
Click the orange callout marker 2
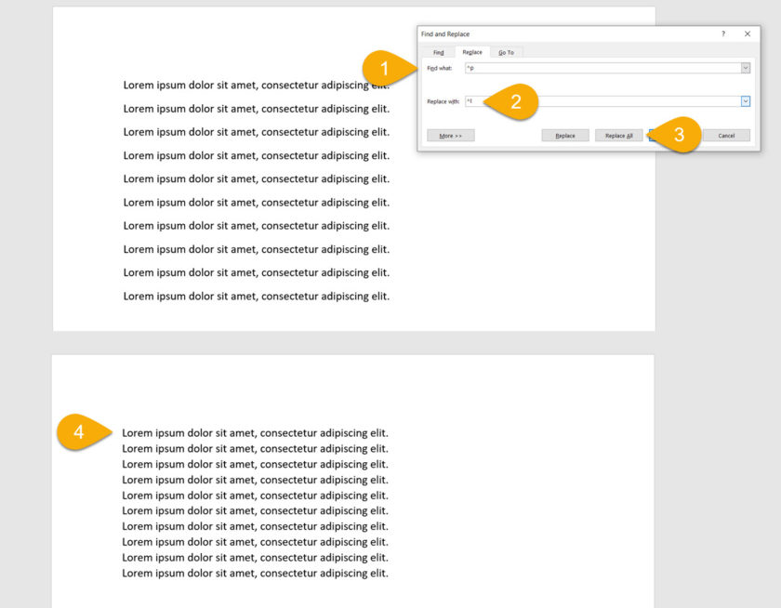click(x=515, y=101)
